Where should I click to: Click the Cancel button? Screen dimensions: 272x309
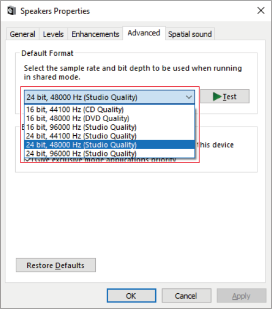[187, 295]
